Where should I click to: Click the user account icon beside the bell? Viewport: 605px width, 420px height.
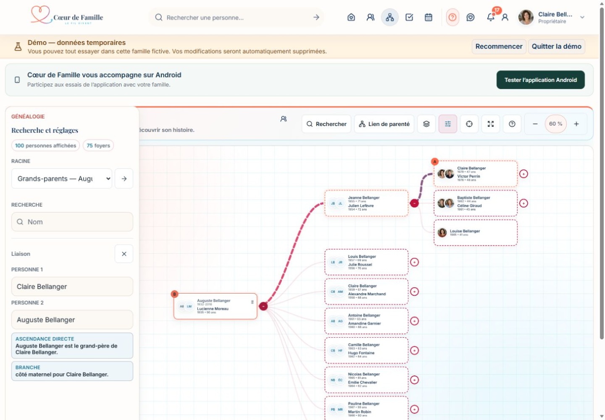pyautogui.click(x=505, y=17)
